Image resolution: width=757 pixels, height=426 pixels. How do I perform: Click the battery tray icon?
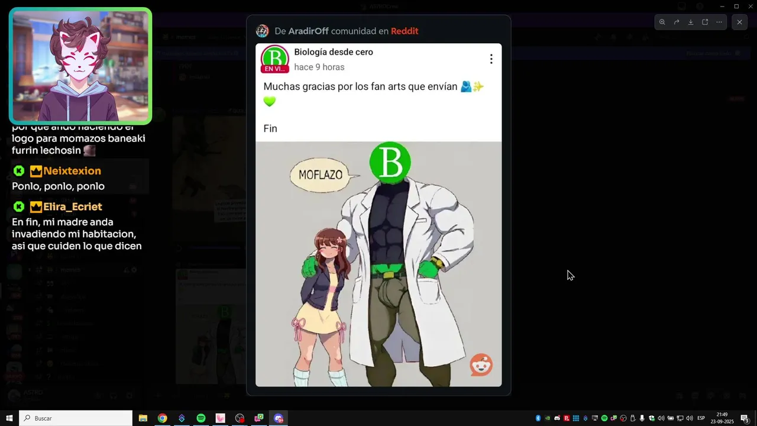[671, 418]
